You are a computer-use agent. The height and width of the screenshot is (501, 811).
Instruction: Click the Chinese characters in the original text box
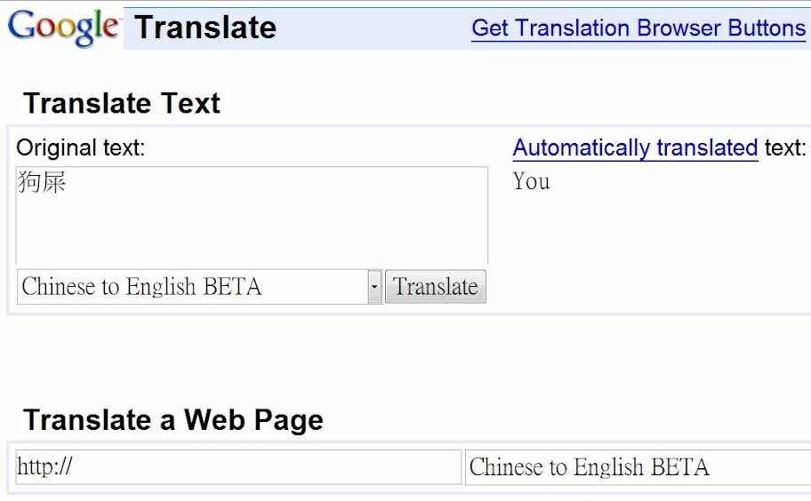[42, 183]
